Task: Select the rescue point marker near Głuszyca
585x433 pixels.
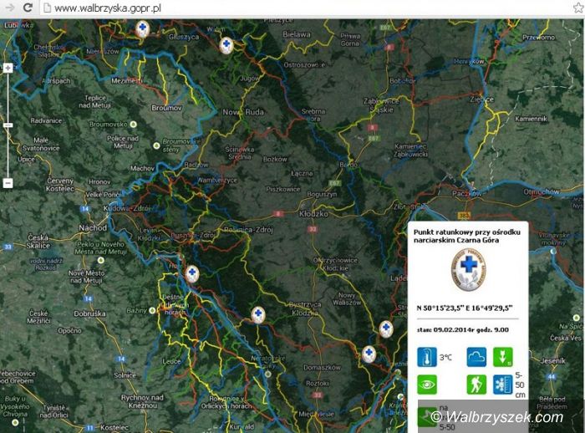Action: coord(143,29)
